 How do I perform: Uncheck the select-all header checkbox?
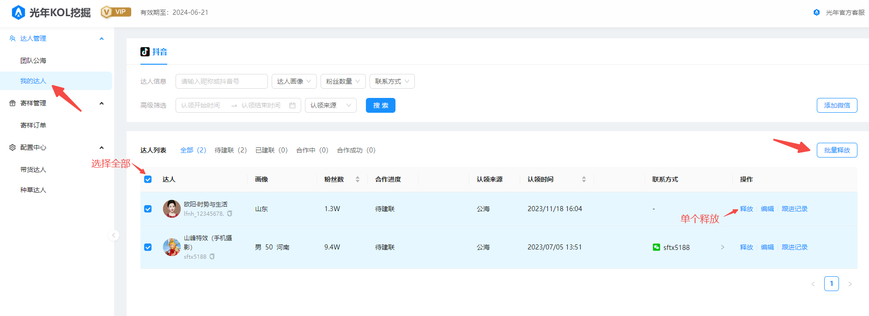(148, 179)
